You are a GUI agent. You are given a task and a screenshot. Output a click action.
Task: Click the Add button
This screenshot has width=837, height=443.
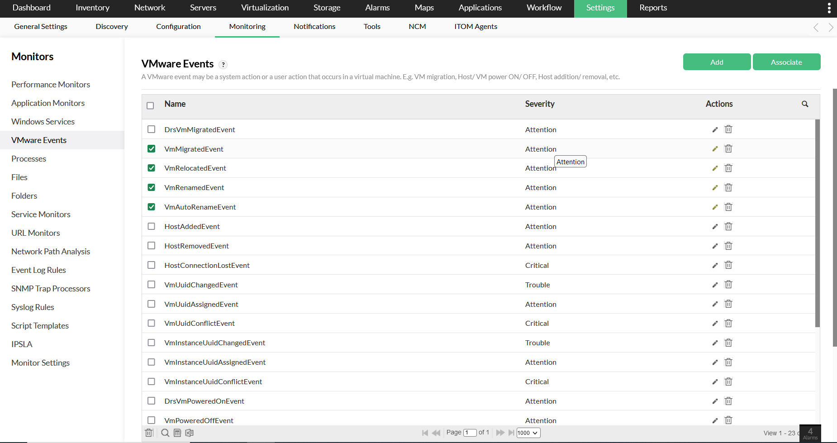click(x=717, y=62)
